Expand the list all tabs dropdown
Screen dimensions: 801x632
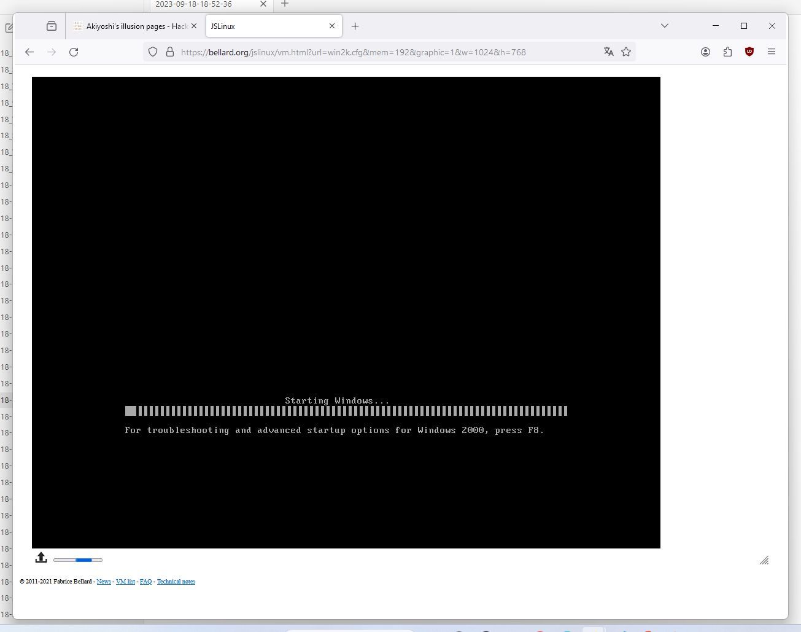[x=664, y=26]
